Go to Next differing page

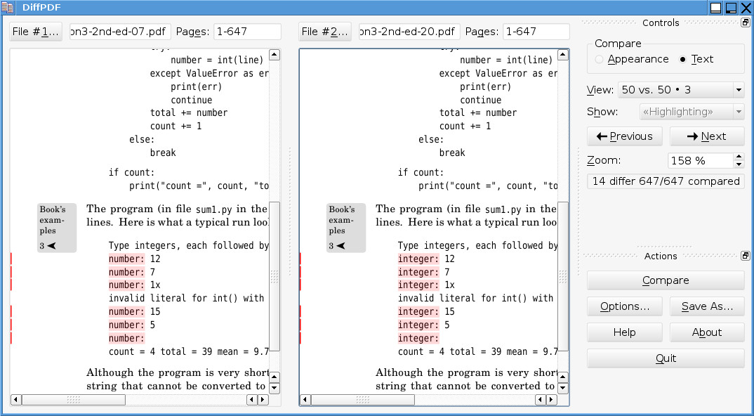707,136
